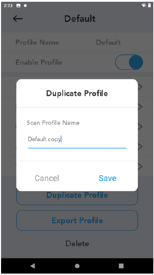Tap the dot notification icon
The width and height of the screenshot is (154, 275).
[x=25, y=6]
